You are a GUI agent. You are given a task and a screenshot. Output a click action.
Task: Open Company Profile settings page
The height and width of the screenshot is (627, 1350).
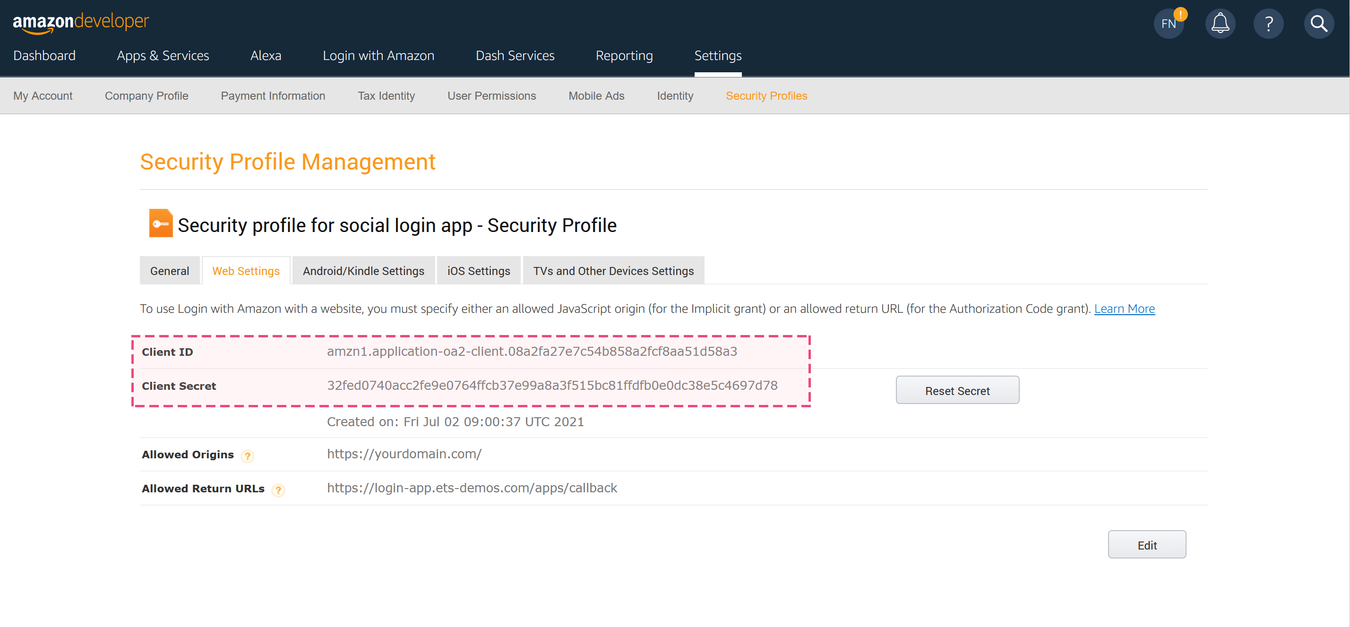[x=147, y=96]
